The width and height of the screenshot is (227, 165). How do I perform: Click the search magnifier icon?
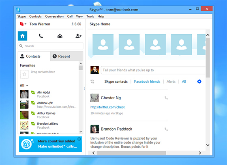click(21, 46)
